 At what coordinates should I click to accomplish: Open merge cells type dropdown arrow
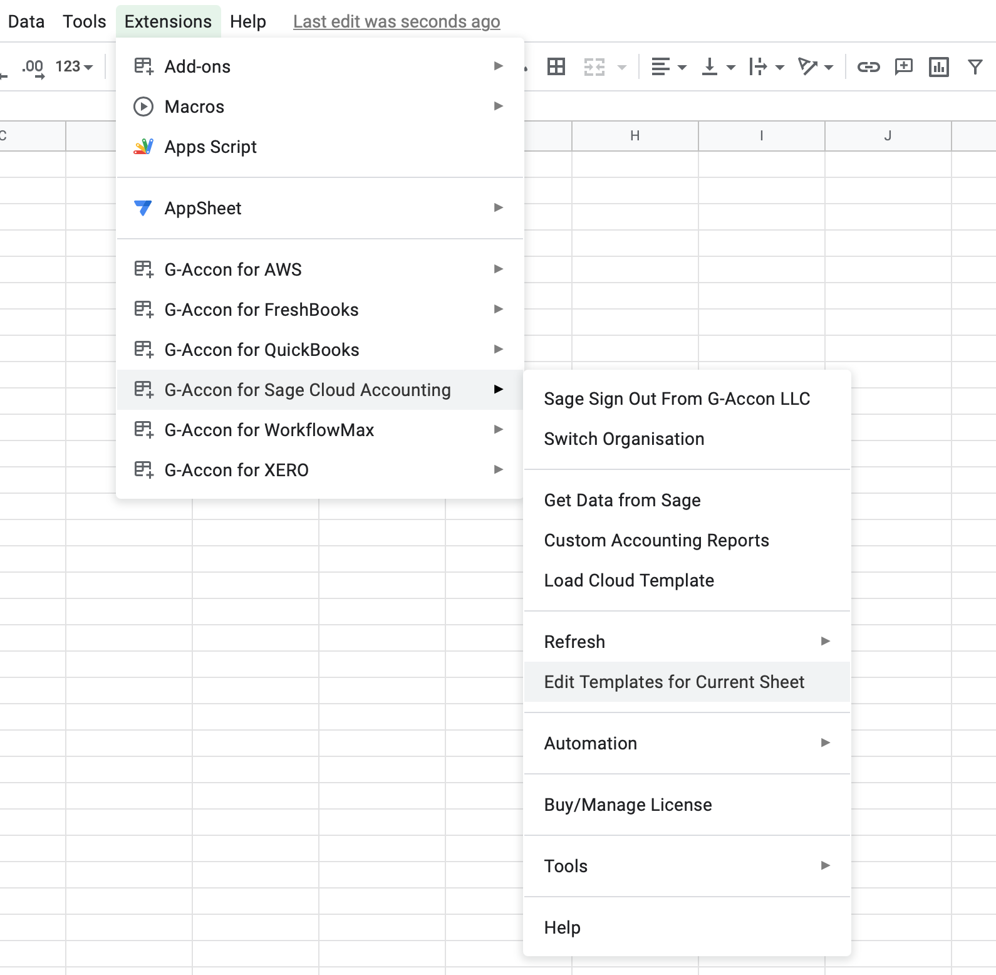622,67
